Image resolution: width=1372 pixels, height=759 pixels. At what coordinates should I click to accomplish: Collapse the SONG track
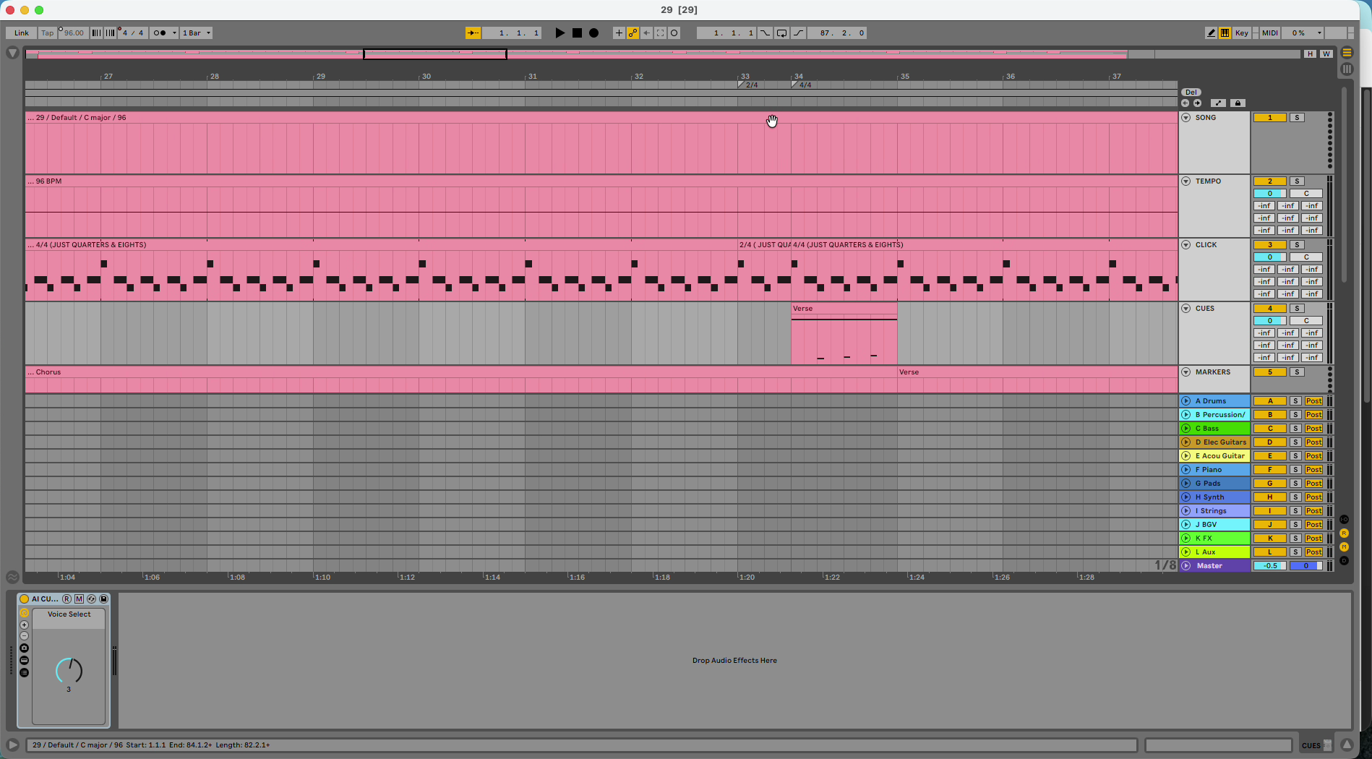coord(1186,118)
